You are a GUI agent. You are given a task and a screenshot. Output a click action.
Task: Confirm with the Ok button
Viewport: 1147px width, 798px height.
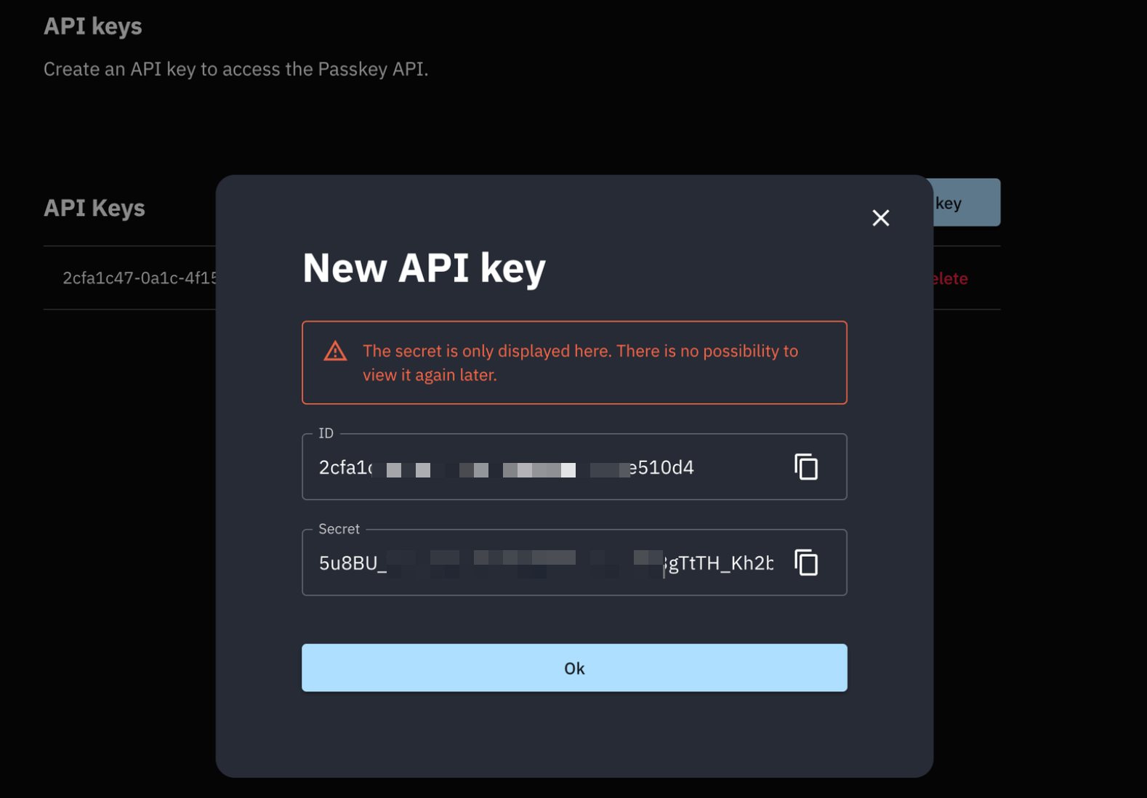(x=574, y=668)
